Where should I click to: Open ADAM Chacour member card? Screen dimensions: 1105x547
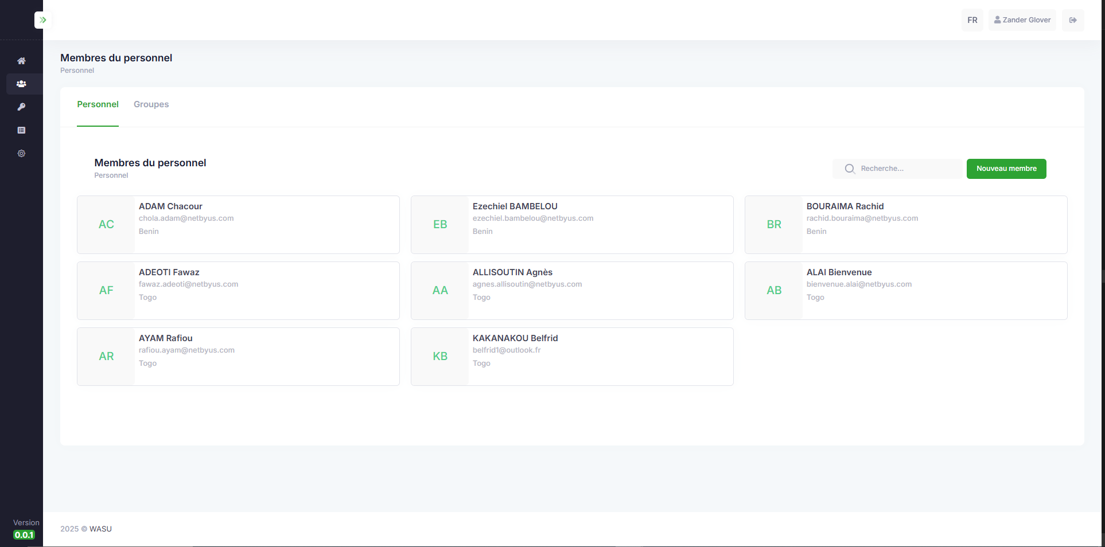point(238,225)
